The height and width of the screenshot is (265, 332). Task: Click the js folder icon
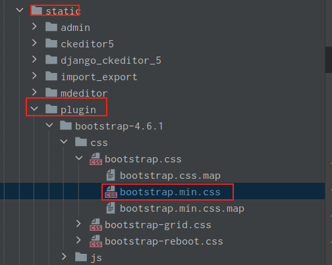coord(81,257)
